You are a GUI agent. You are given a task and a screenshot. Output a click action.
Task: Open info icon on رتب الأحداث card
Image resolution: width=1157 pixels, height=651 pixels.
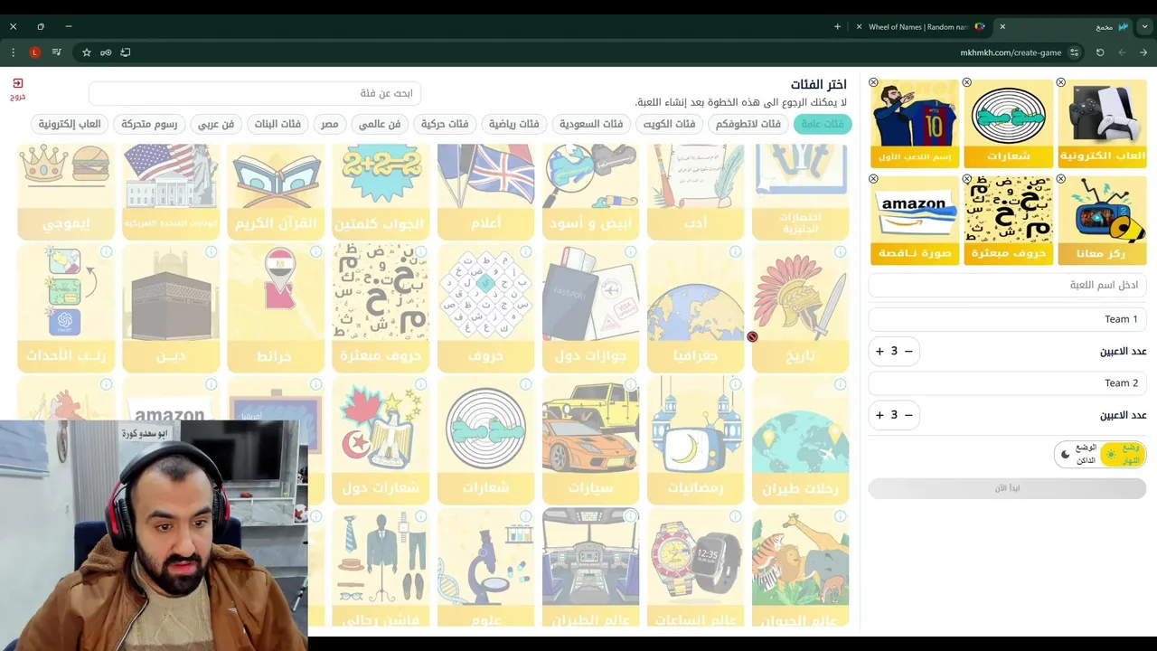pyautogui.click(x=107, y=251)
